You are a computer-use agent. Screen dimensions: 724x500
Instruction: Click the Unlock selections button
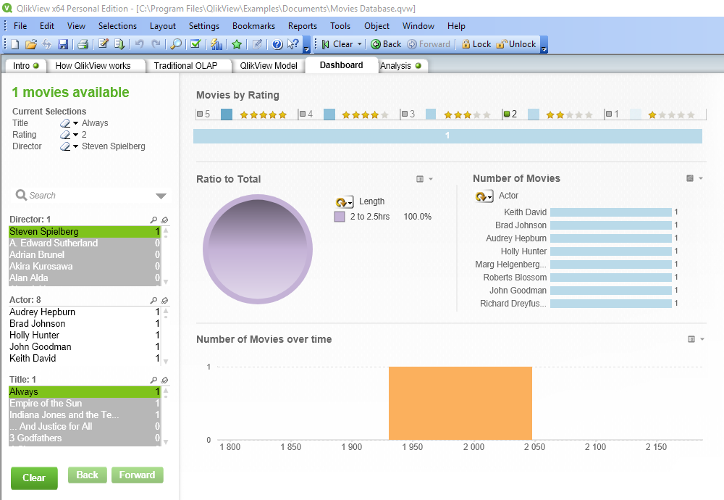click(516, 44)
